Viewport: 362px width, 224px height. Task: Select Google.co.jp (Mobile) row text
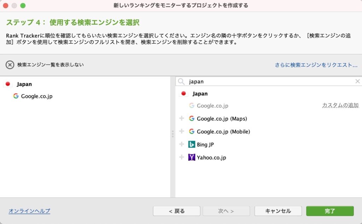coord(223,131)
